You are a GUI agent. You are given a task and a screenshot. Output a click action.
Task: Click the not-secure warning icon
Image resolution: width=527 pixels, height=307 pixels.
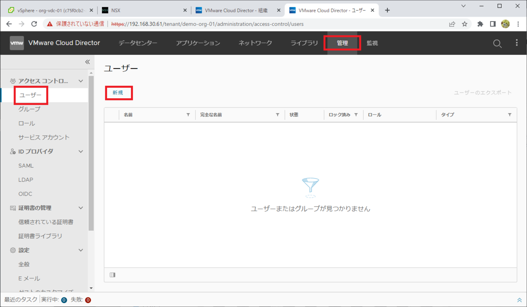50,24
